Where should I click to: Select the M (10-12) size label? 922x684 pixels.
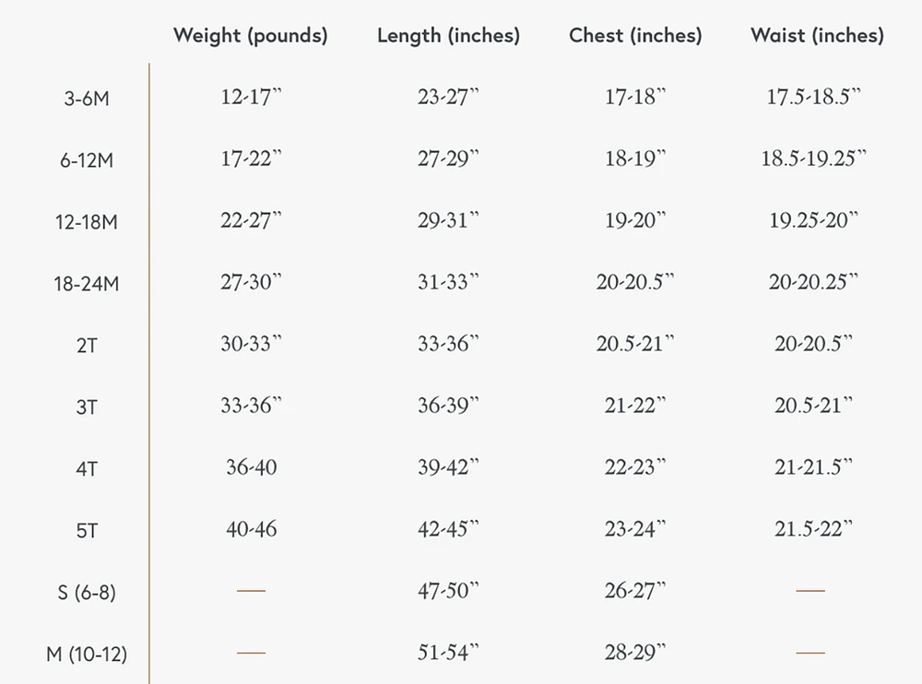(87, 654)
